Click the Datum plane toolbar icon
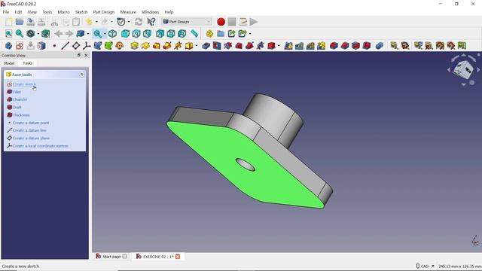This screenshot has width=482, height=271. (76, 46)
